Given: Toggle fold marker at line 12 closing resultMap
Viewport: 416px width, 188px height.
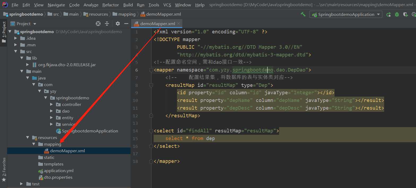Looking at the screenshot, I should tap(151, 116).
